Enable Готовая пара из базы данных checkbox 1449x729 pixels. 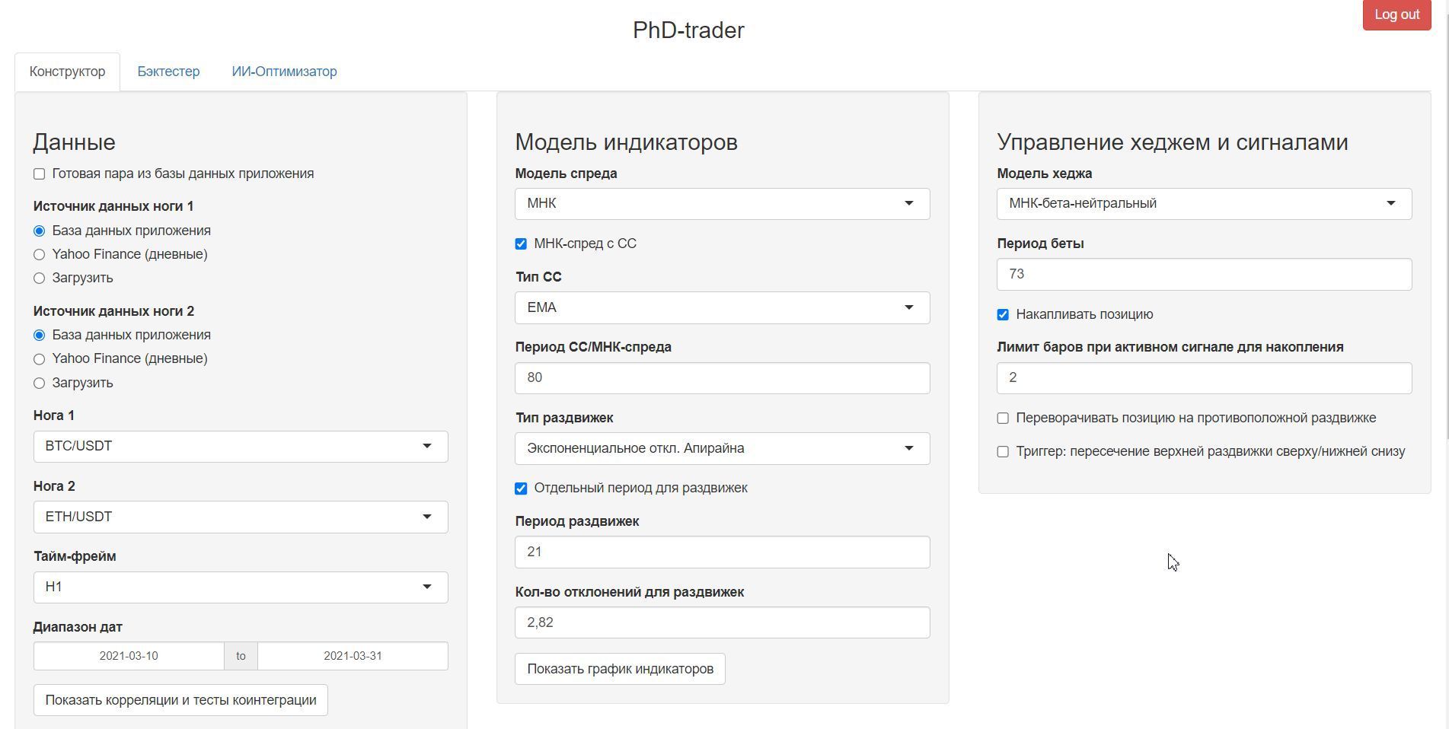40,174
